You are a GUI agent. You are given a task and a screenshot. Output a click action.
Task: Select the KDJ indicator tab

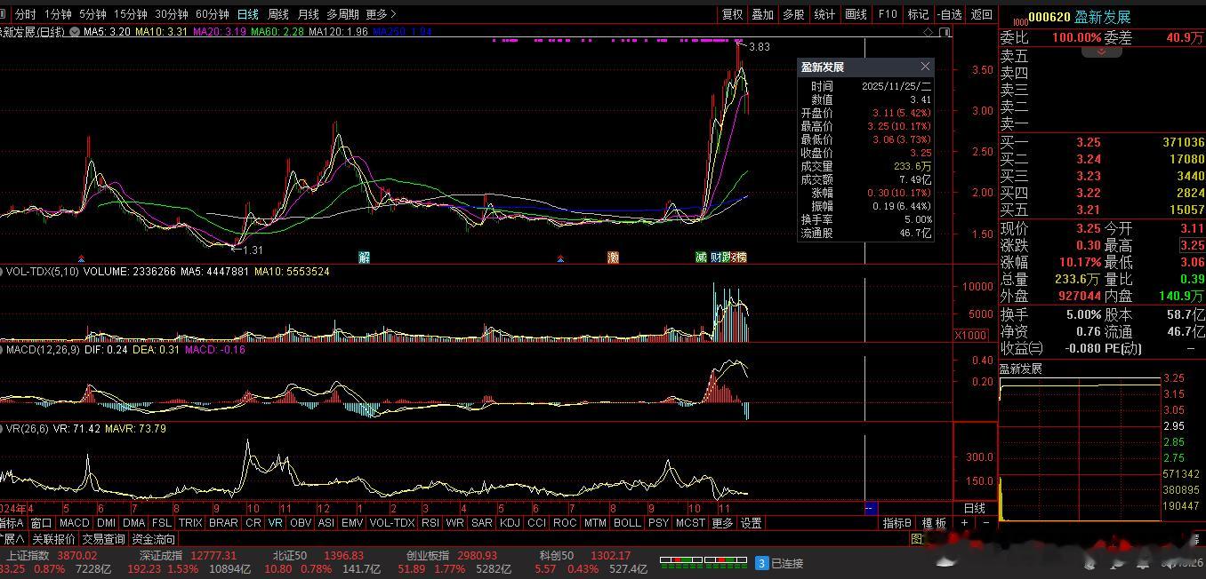click(x=510, y=523)
